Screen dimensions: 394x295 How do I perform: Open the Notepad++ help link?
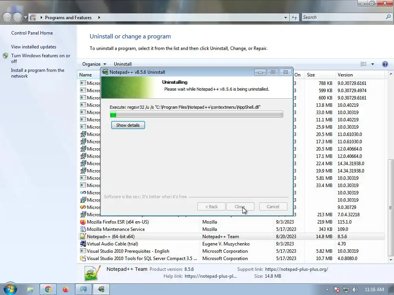(210, 276)
